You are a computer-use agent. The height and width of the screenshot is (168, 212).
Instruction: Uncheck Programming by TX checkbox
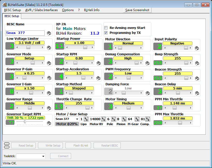(106, 33)
